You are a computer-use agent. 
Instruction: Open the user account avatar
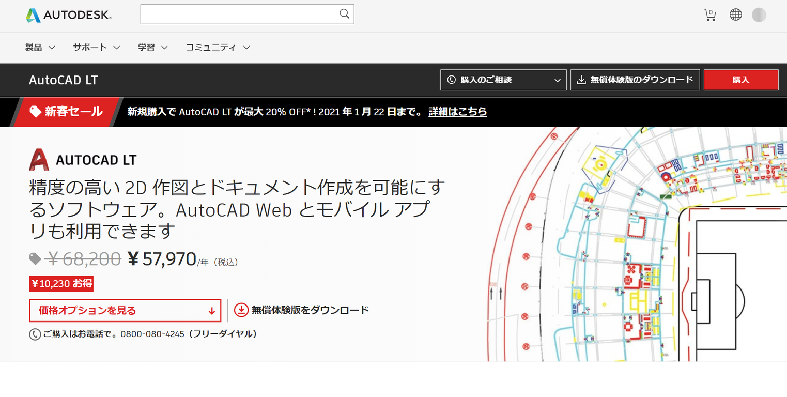(x=759, y=14)
